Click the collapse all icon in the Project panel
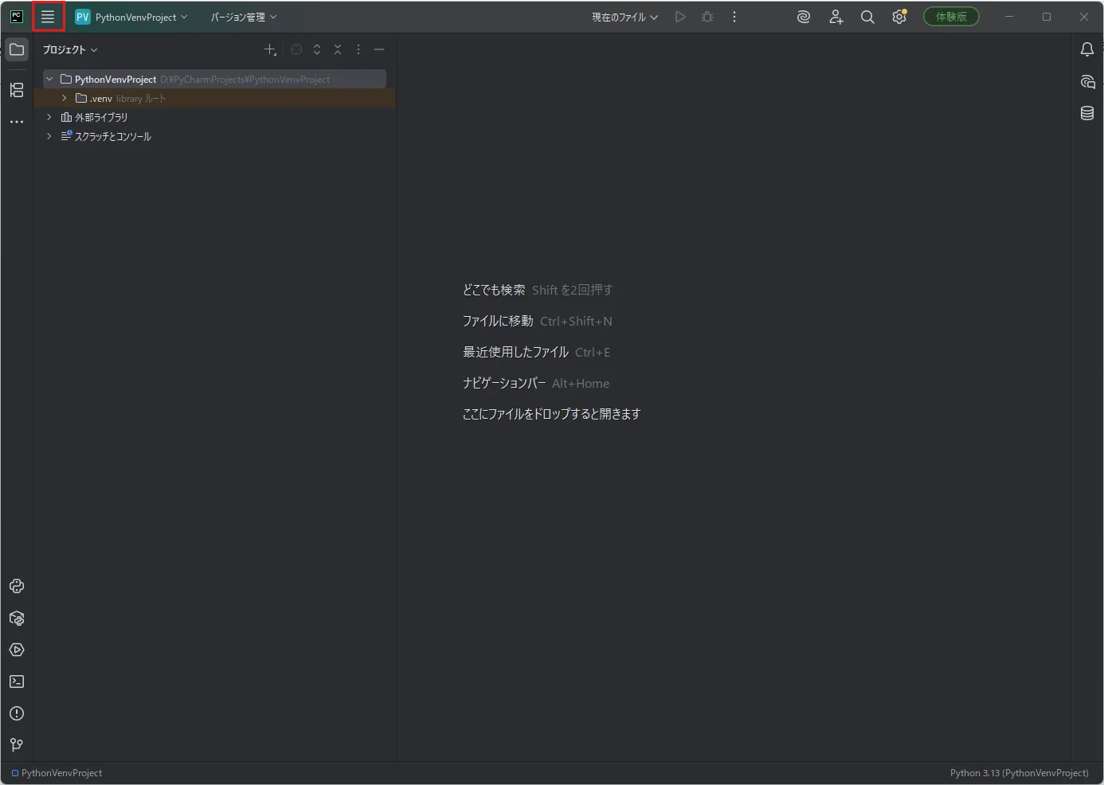This screenshot has width=1104, height=785. (x=338, y=49)
